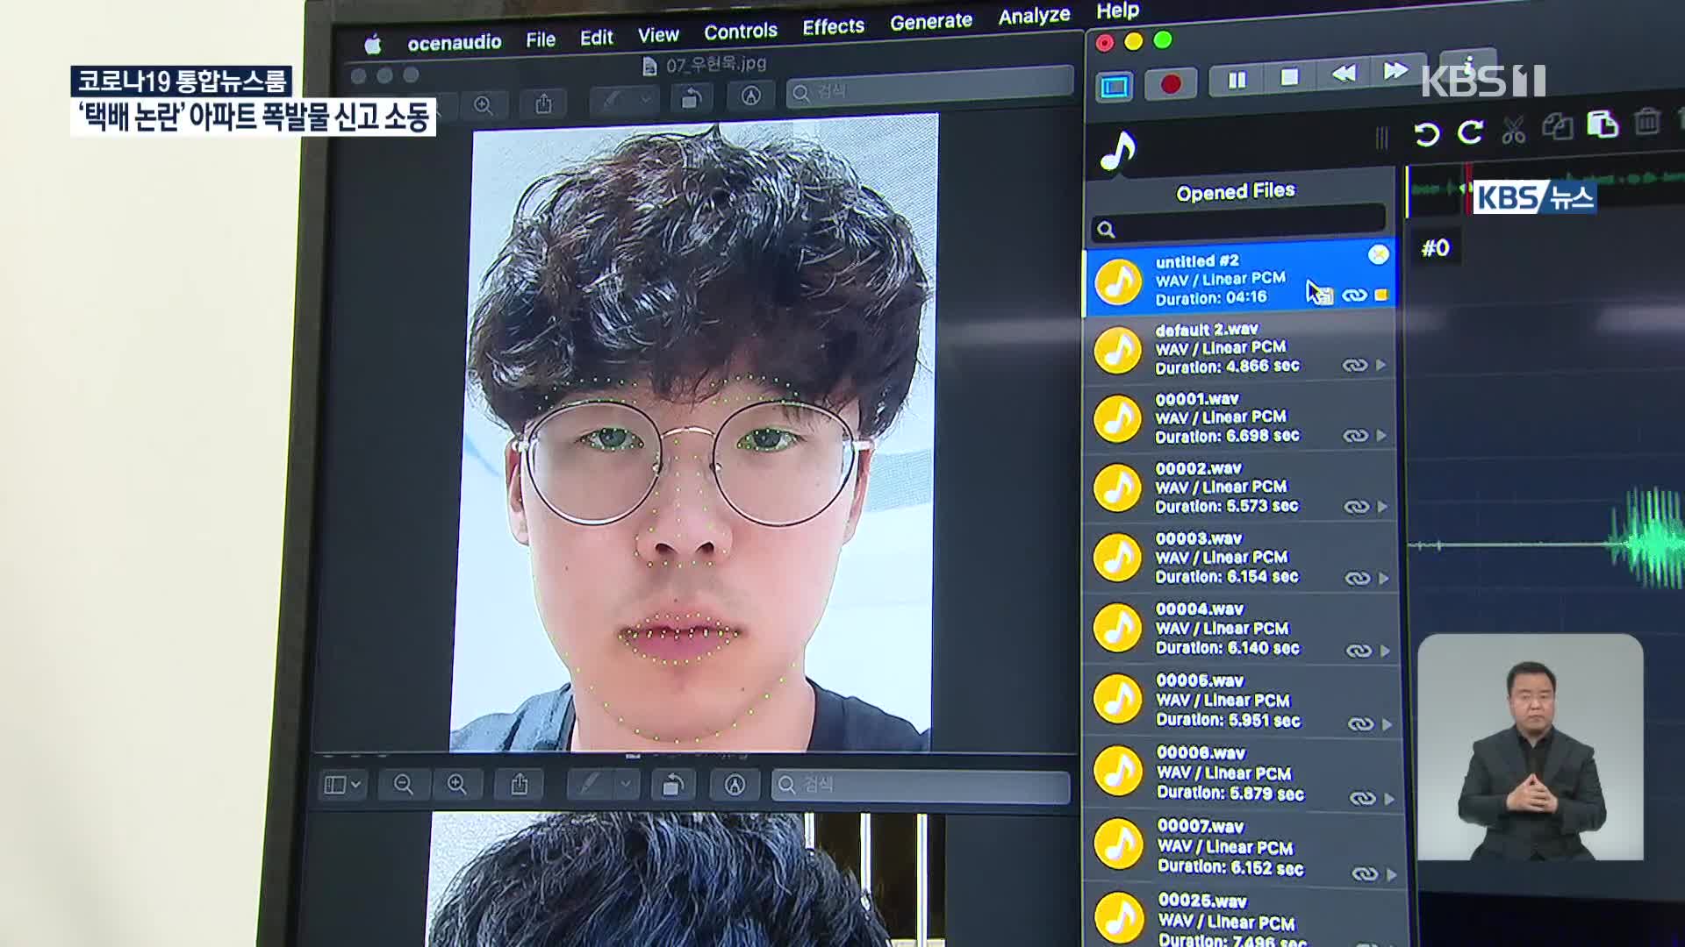Image resolution: width=1685 pixels, height=947 pixels.
Task: Toggle markup toolbar in upper Preview window
Action: (751, 96)
